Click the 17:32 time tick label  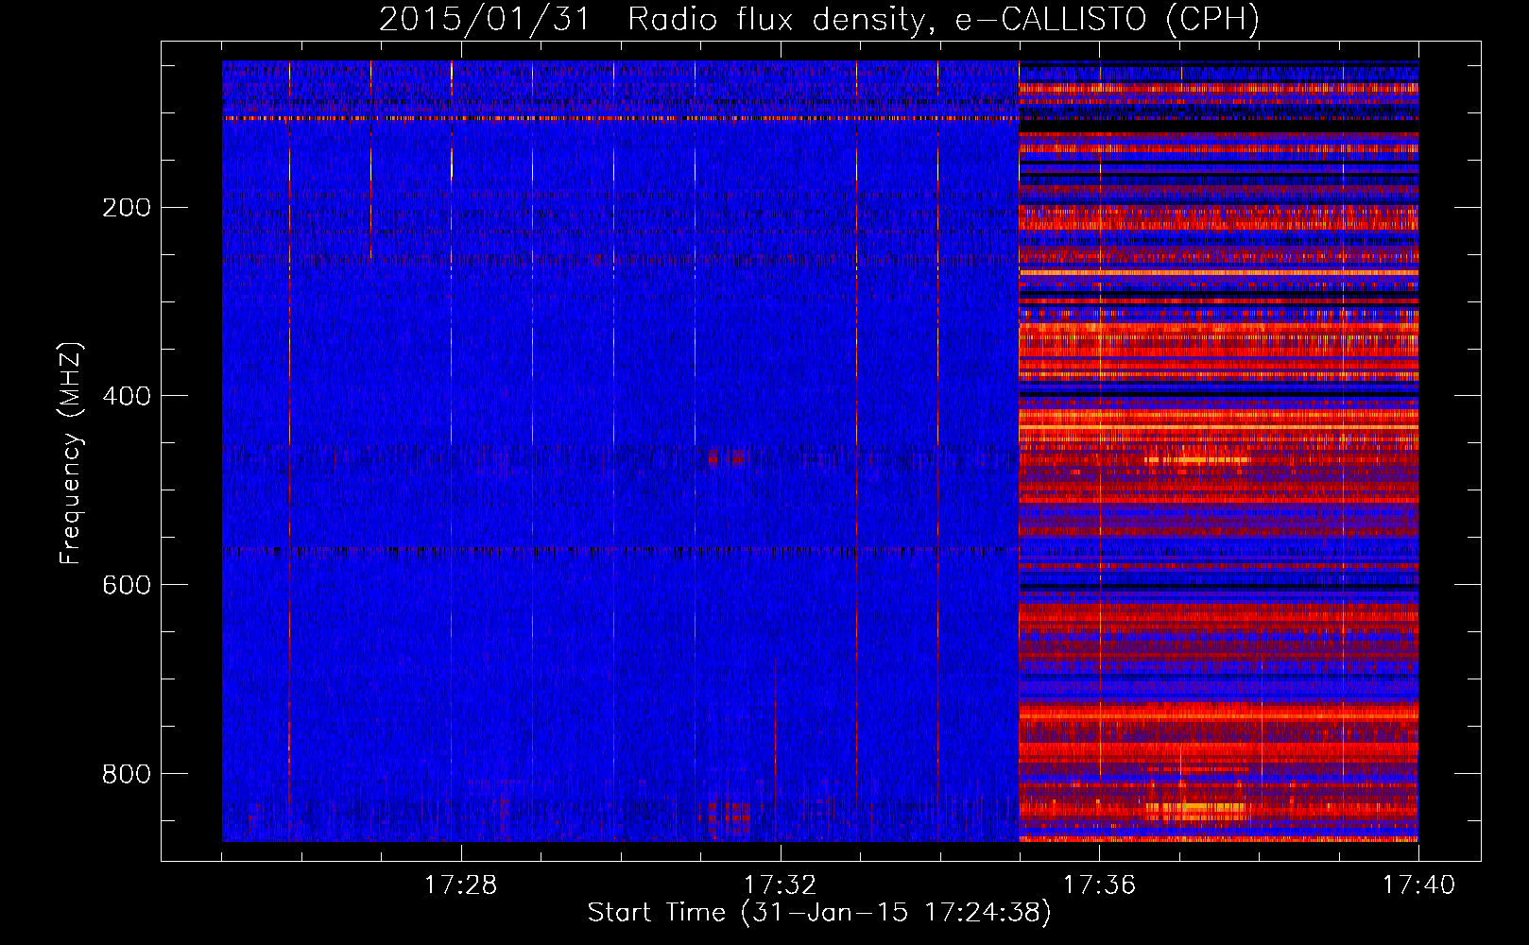click(780, 885)
